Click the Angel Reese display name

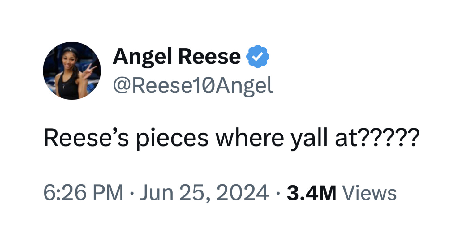click(176, 57)
